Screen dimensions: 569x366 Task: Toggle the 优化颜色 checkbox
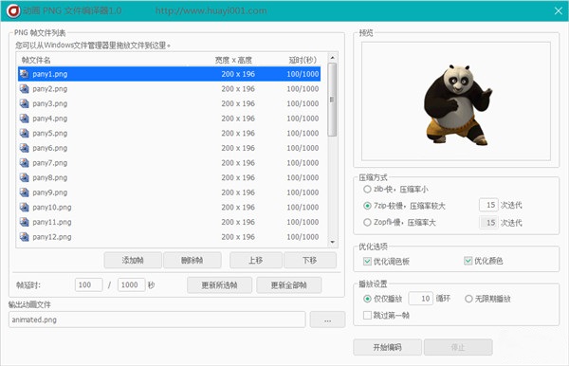coord(468,261)
